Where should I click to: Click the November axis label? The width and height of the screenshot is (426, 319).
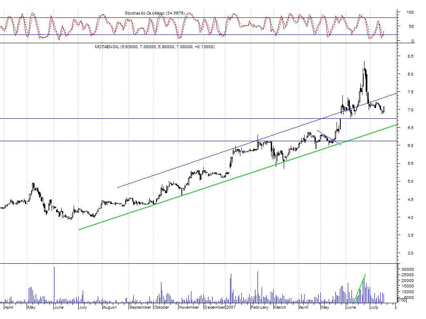pyautogui.click(x=189, y=307)
